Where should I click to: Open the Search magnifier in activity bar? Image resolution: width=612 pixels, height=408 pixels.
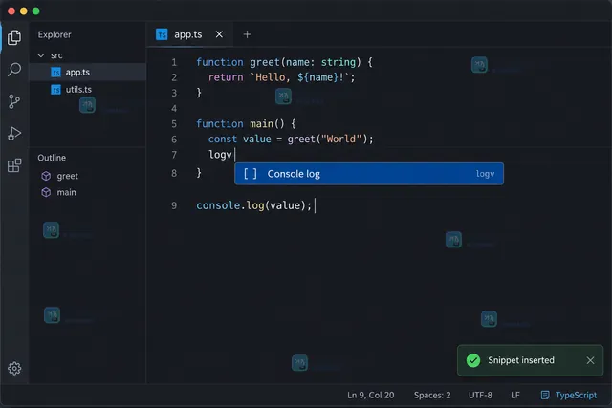(14, 70)
